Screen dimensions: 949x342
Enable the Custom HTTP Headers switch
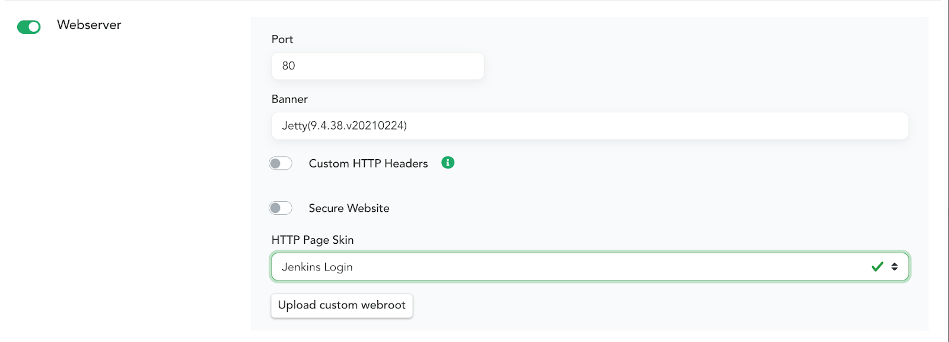tap(281, 163)
